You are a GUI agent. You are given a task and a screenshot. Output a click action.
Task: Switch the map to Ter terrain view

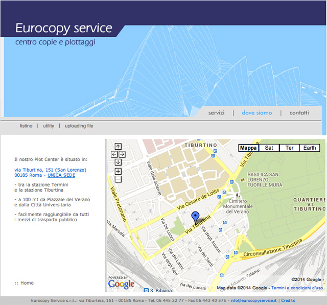coord(289,148)
